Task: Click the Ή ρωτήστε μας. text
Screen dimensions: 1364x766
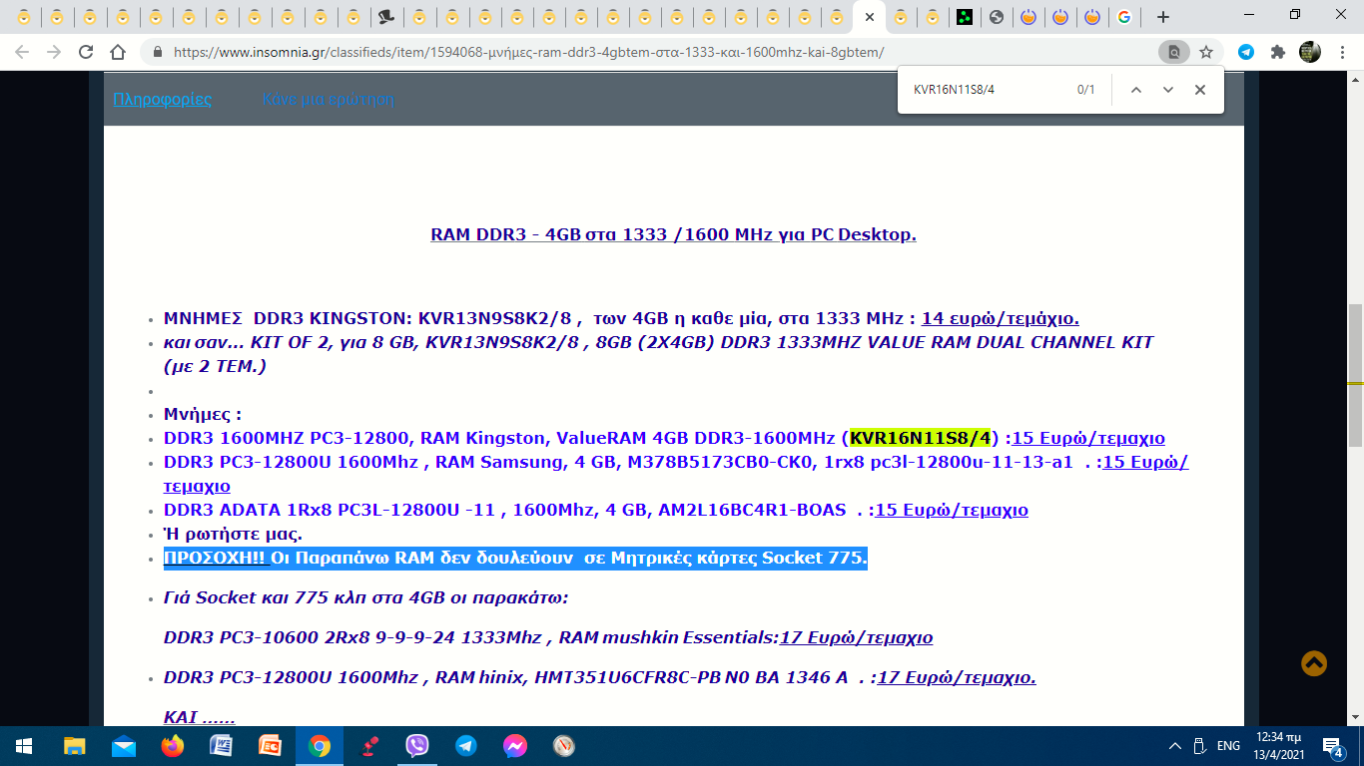Action: [234, 534]
